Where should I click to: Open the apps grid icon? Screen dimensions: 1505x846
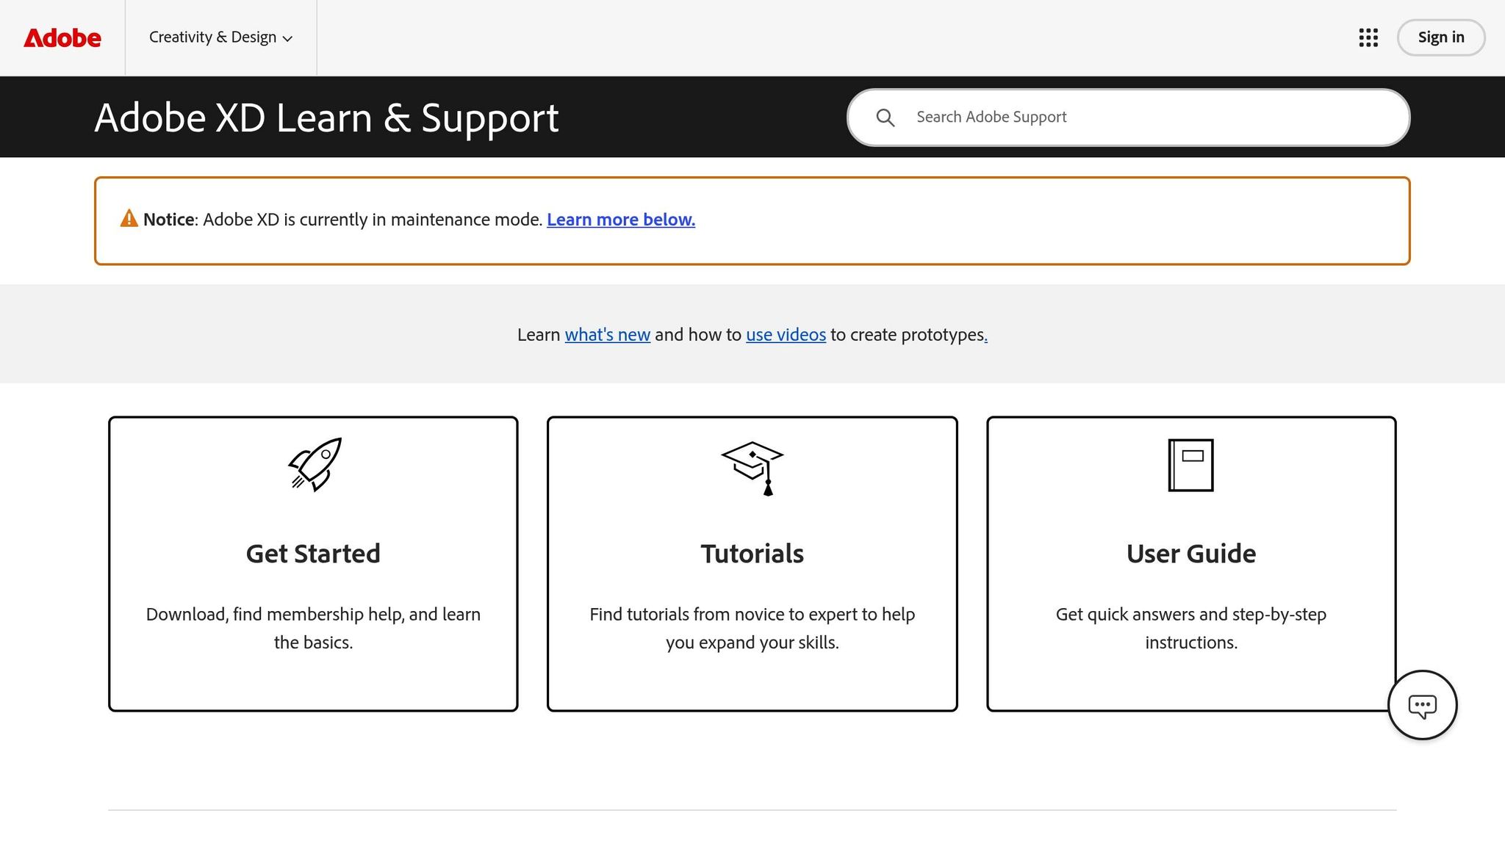tap(1368, 37)
